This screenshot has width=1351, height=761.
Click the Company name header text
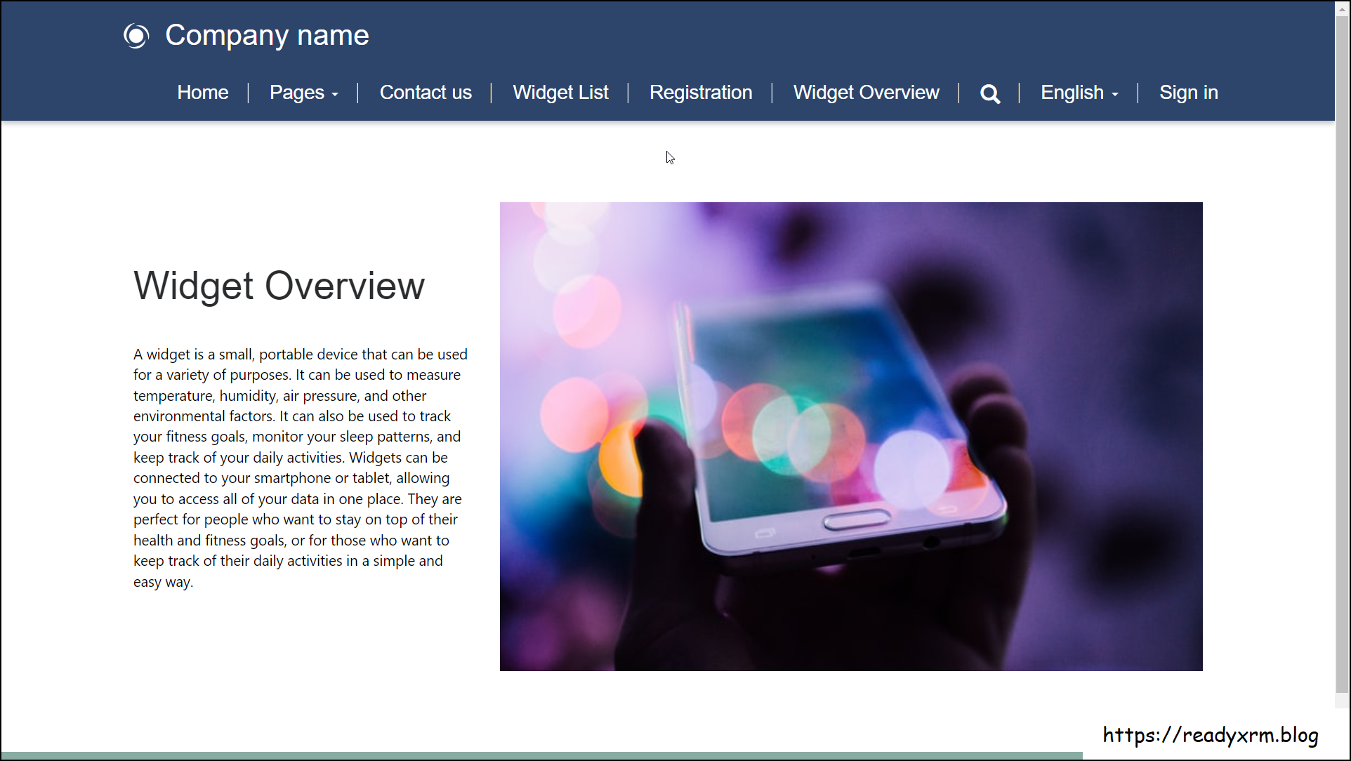pos(267,35)
